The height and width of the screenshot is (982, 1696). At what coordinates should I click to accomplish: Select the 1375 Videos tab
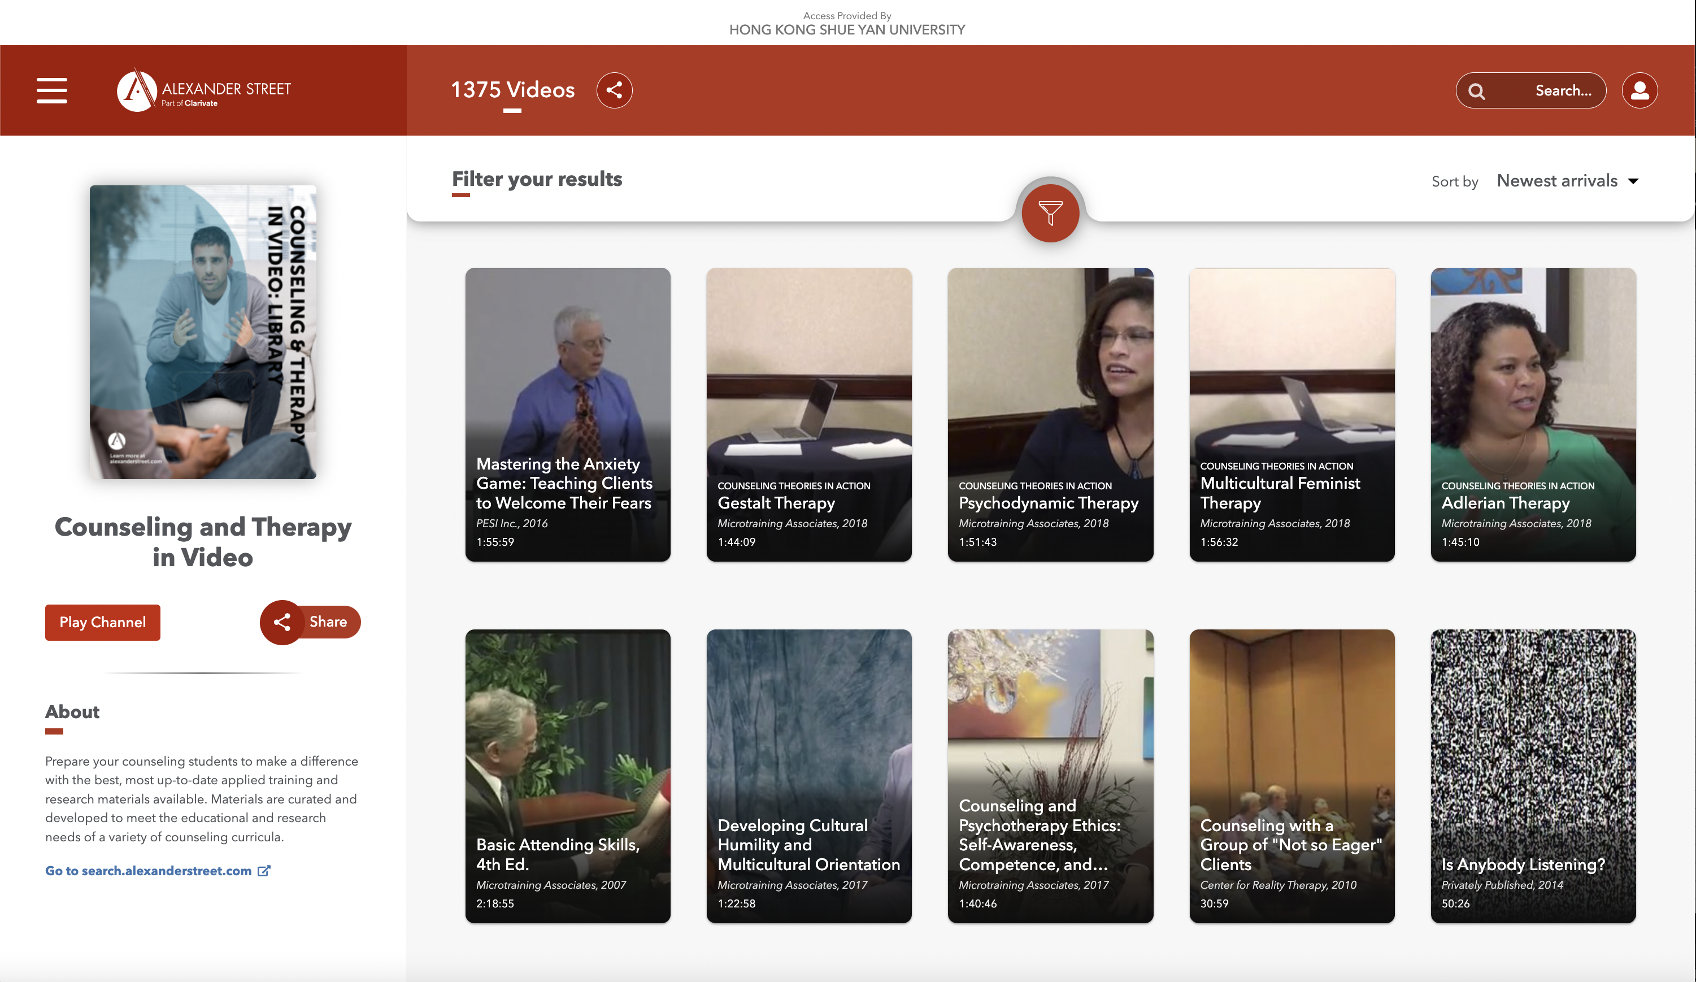pyautogui.click(x=512, y=90)
